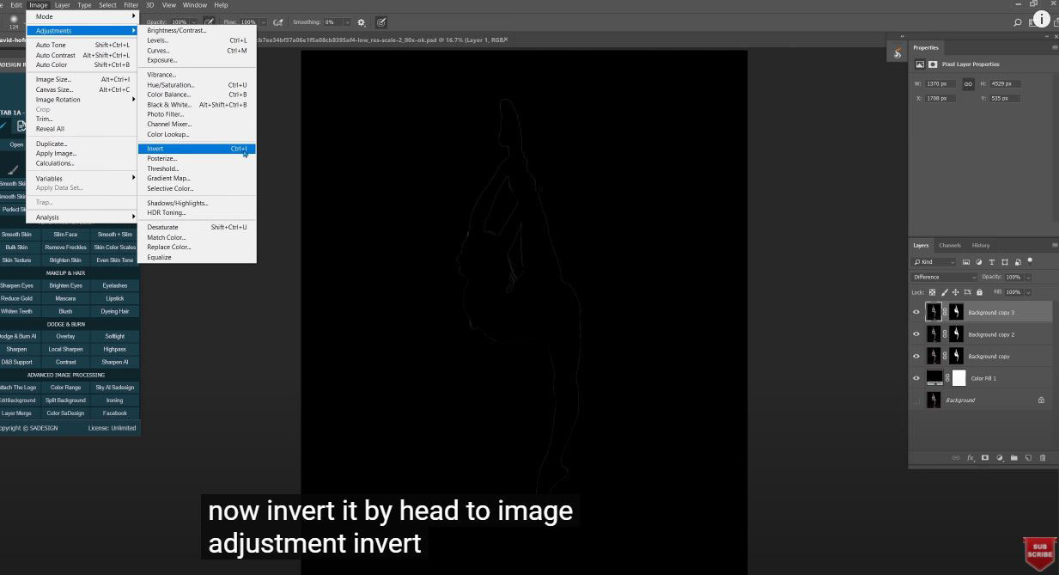Choose Invert from the Adjustments submenu
The height and width of the screenshot is (575, 1059).
tap(155, 149)
